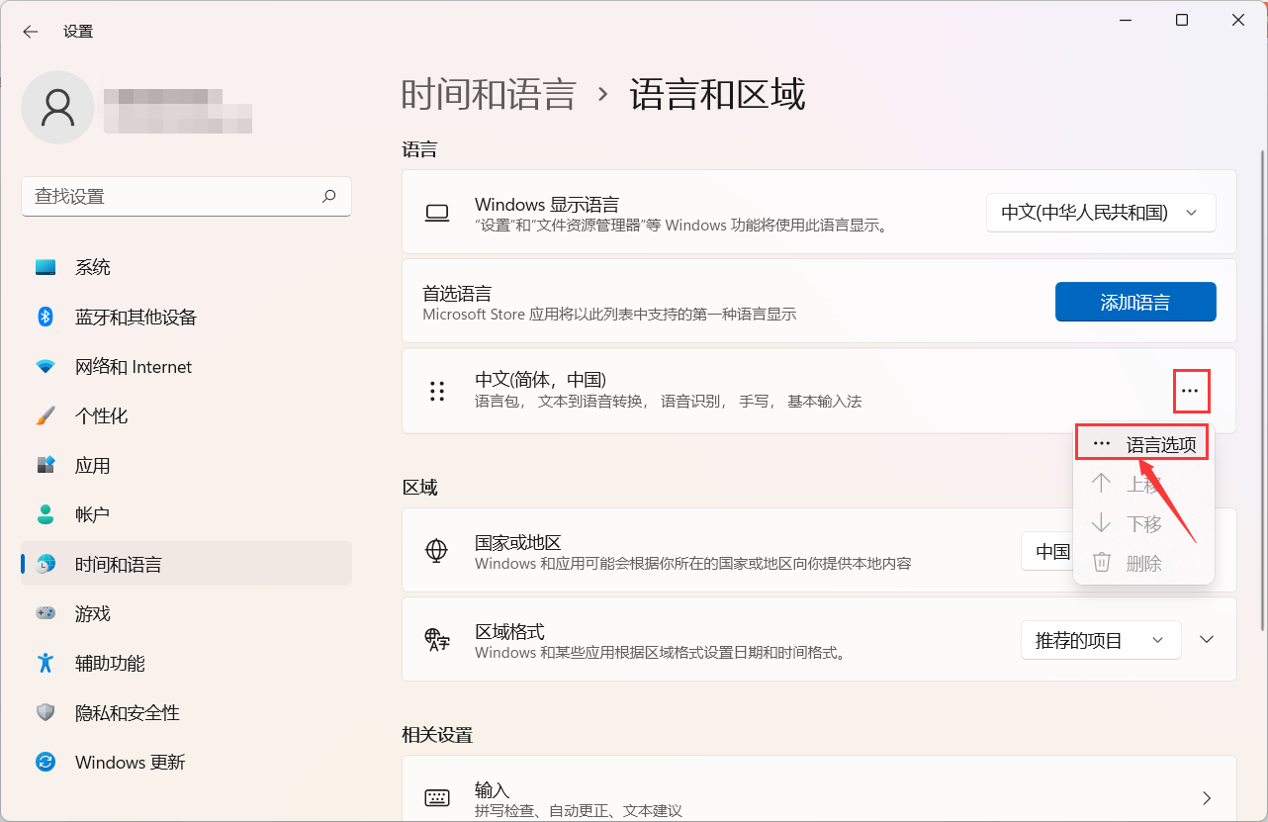Image resolution: width=1268 pixels, height=822 pixels.
Task: Choose 下移 in the context menu
Action: 1143,523
